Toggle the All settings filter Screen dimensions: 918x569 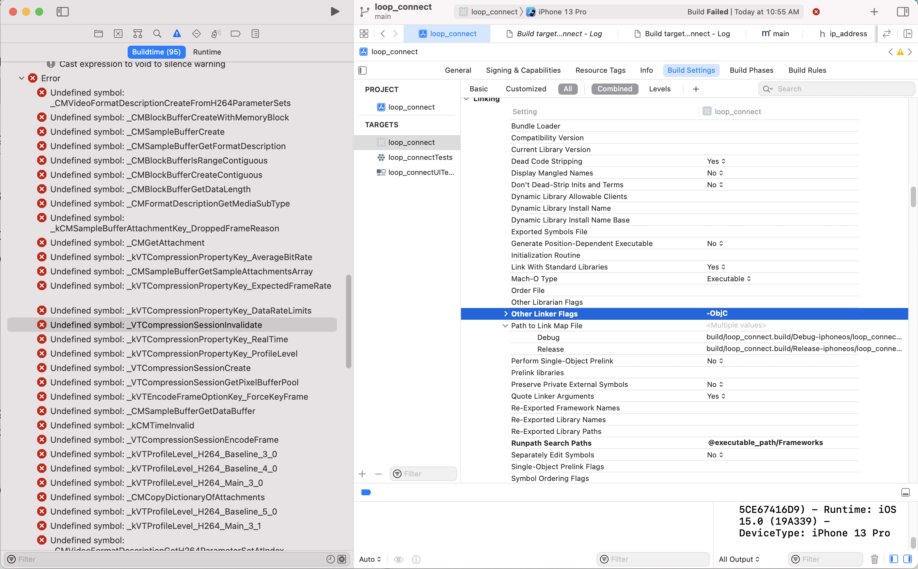(x=567, y=88)
